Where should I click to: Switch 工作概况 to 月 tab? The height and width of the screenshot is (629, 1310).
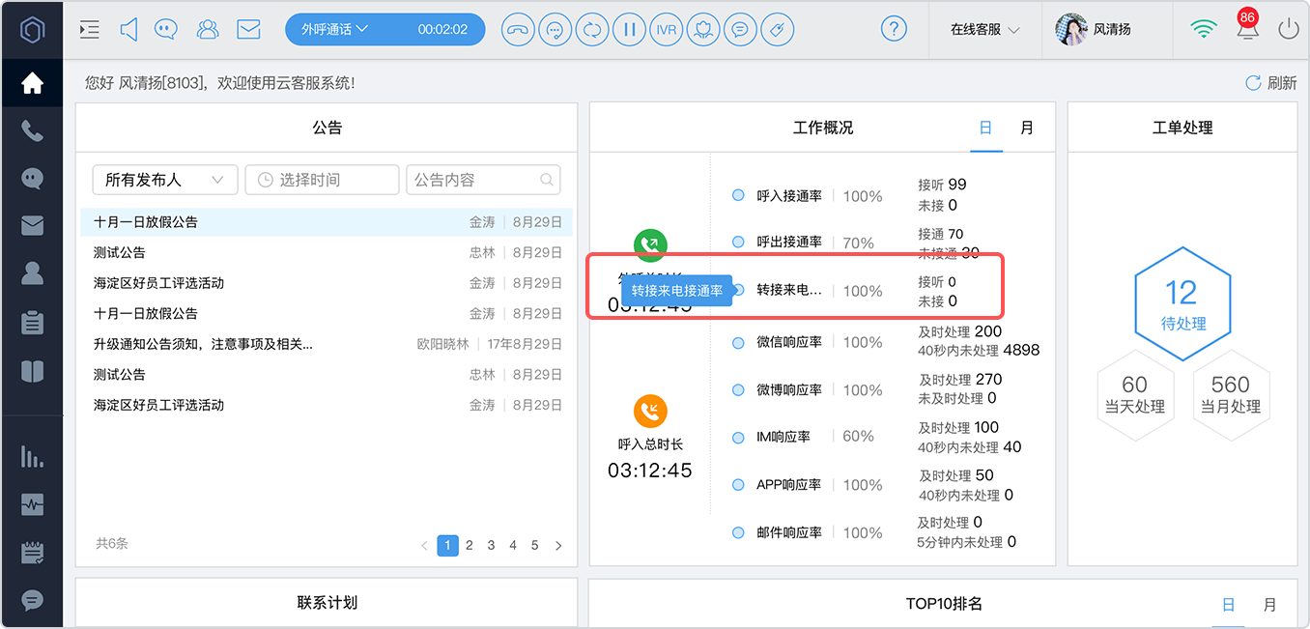(1026, 128)
